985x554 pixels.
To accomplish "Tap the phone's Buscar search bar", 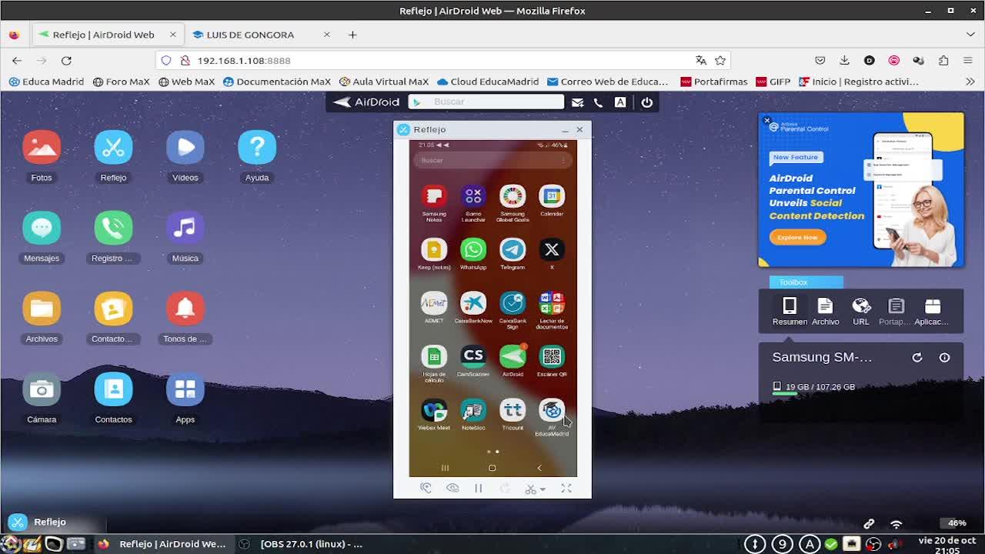I will click(492, 160).
